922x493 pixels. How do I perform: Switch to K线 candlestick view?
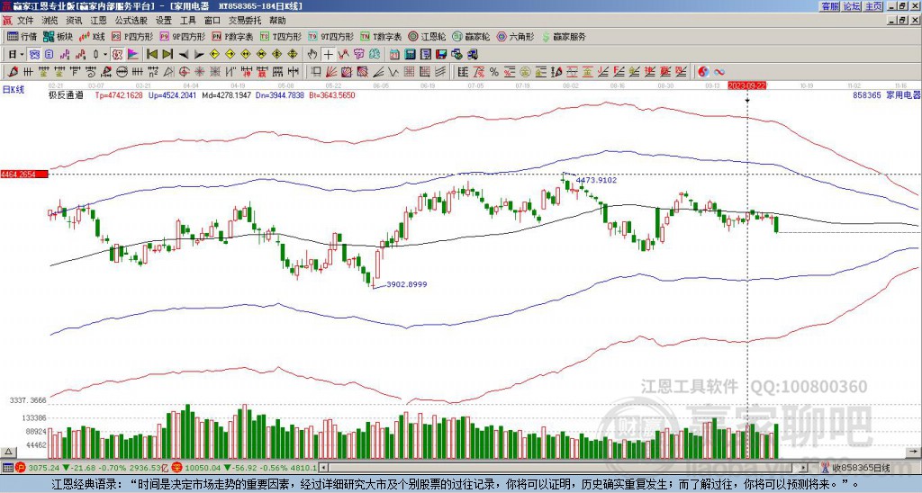coord(92,36)
